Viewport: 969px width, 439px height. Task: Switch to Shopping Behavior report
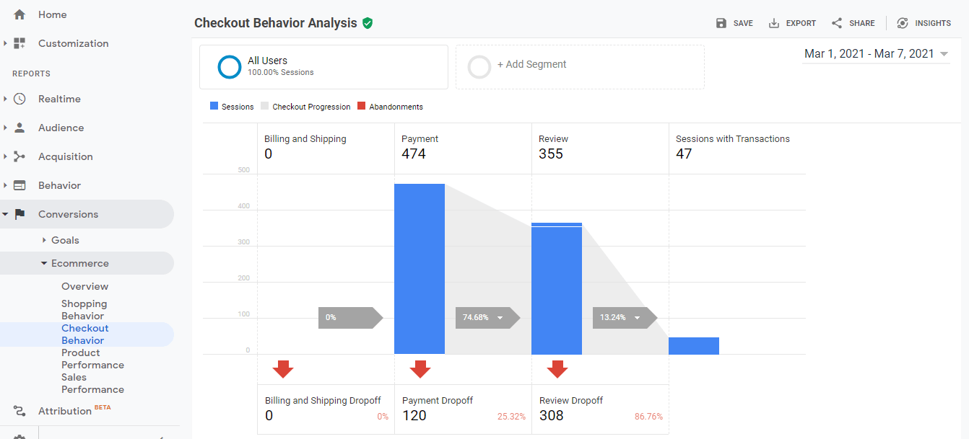(x=84, y=310)
